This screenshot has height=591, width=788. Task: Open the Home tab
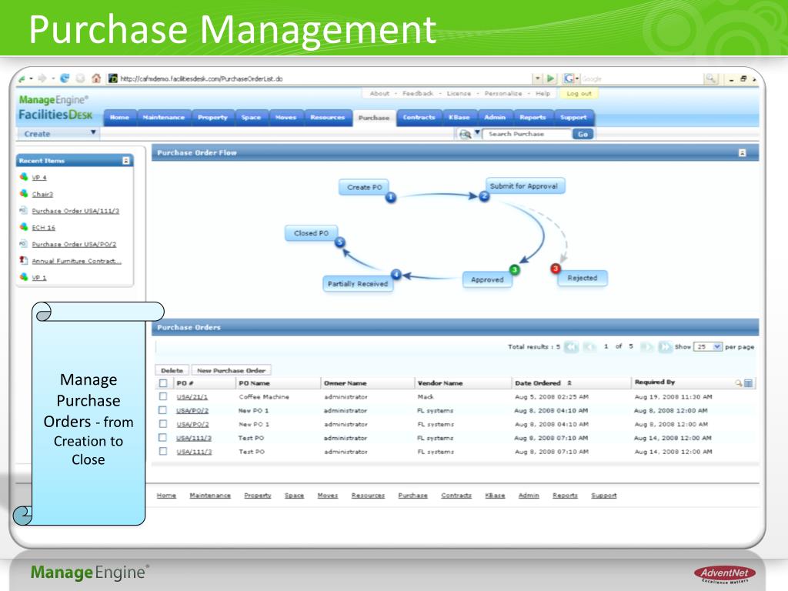pyautogui.click(x=119, y=118)
